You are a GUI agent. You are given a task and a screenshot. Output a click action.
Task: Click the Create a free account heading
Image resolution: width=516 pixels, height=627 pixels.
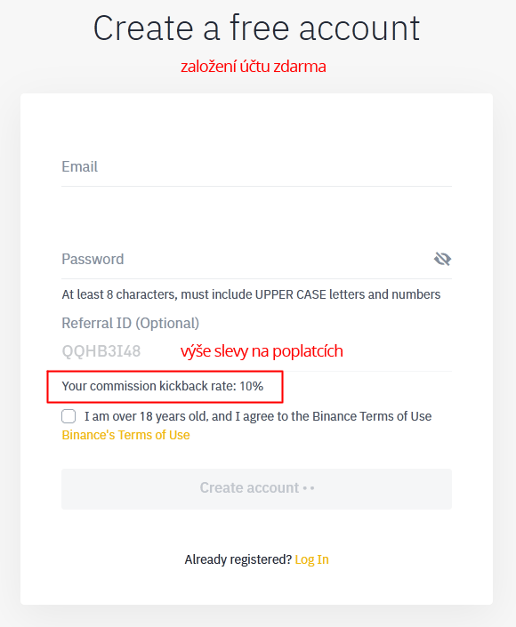256,28
